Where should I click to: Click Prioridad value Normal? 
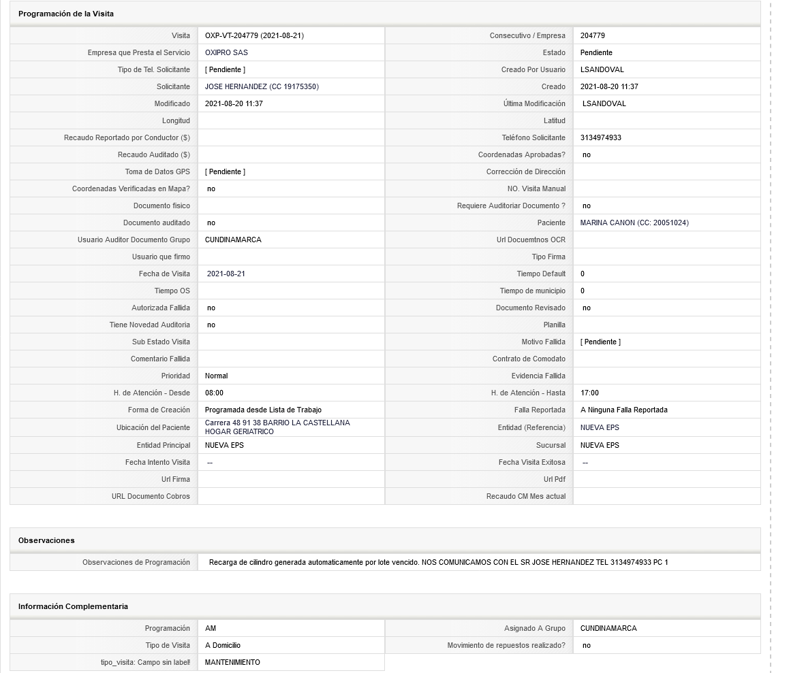pos(216,376)
